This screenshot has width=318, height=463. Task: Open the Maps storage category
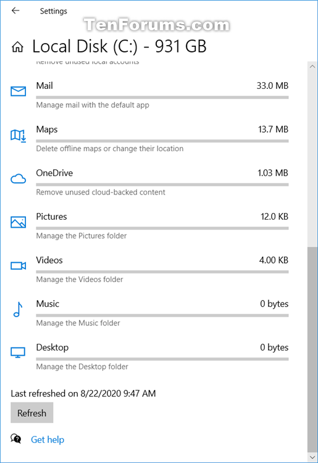click(x=149, y=139)
